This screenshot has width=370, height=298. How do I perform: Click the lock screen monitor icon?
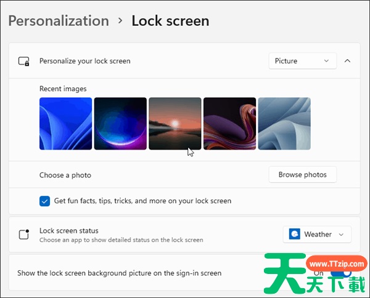click(24, 61)
